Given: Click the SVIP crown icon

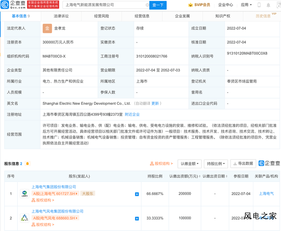Looking at the screenshot, I should pos(190,5).
